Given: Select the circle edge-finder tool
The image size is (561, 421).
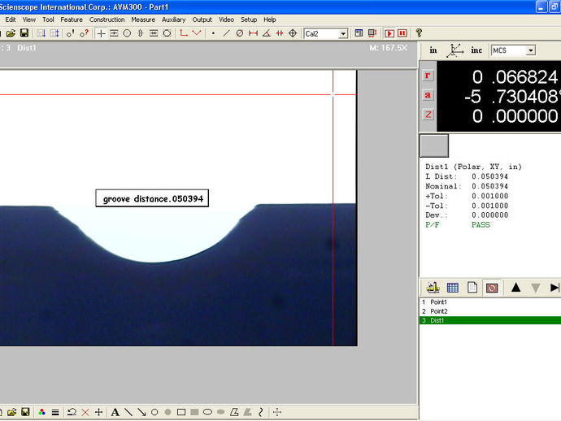Looking at the screenshot, I should (x=127, y=33).
